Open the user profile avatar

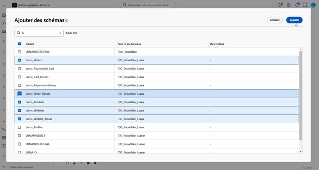(x=313, y=5)
